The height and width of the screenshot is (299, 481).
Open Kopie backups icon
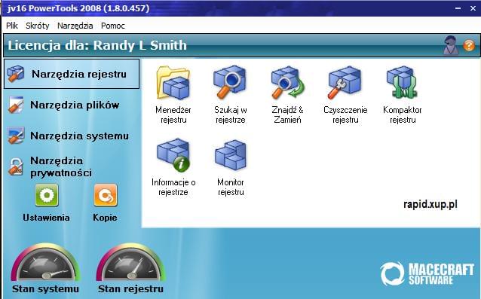pyautogui.click(x=106, y=195)
